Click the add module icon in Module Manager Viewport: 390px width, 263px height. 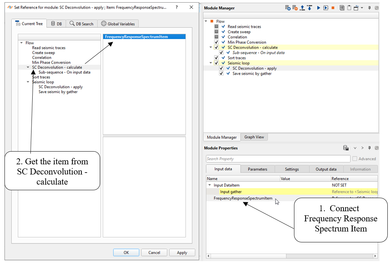287,8
